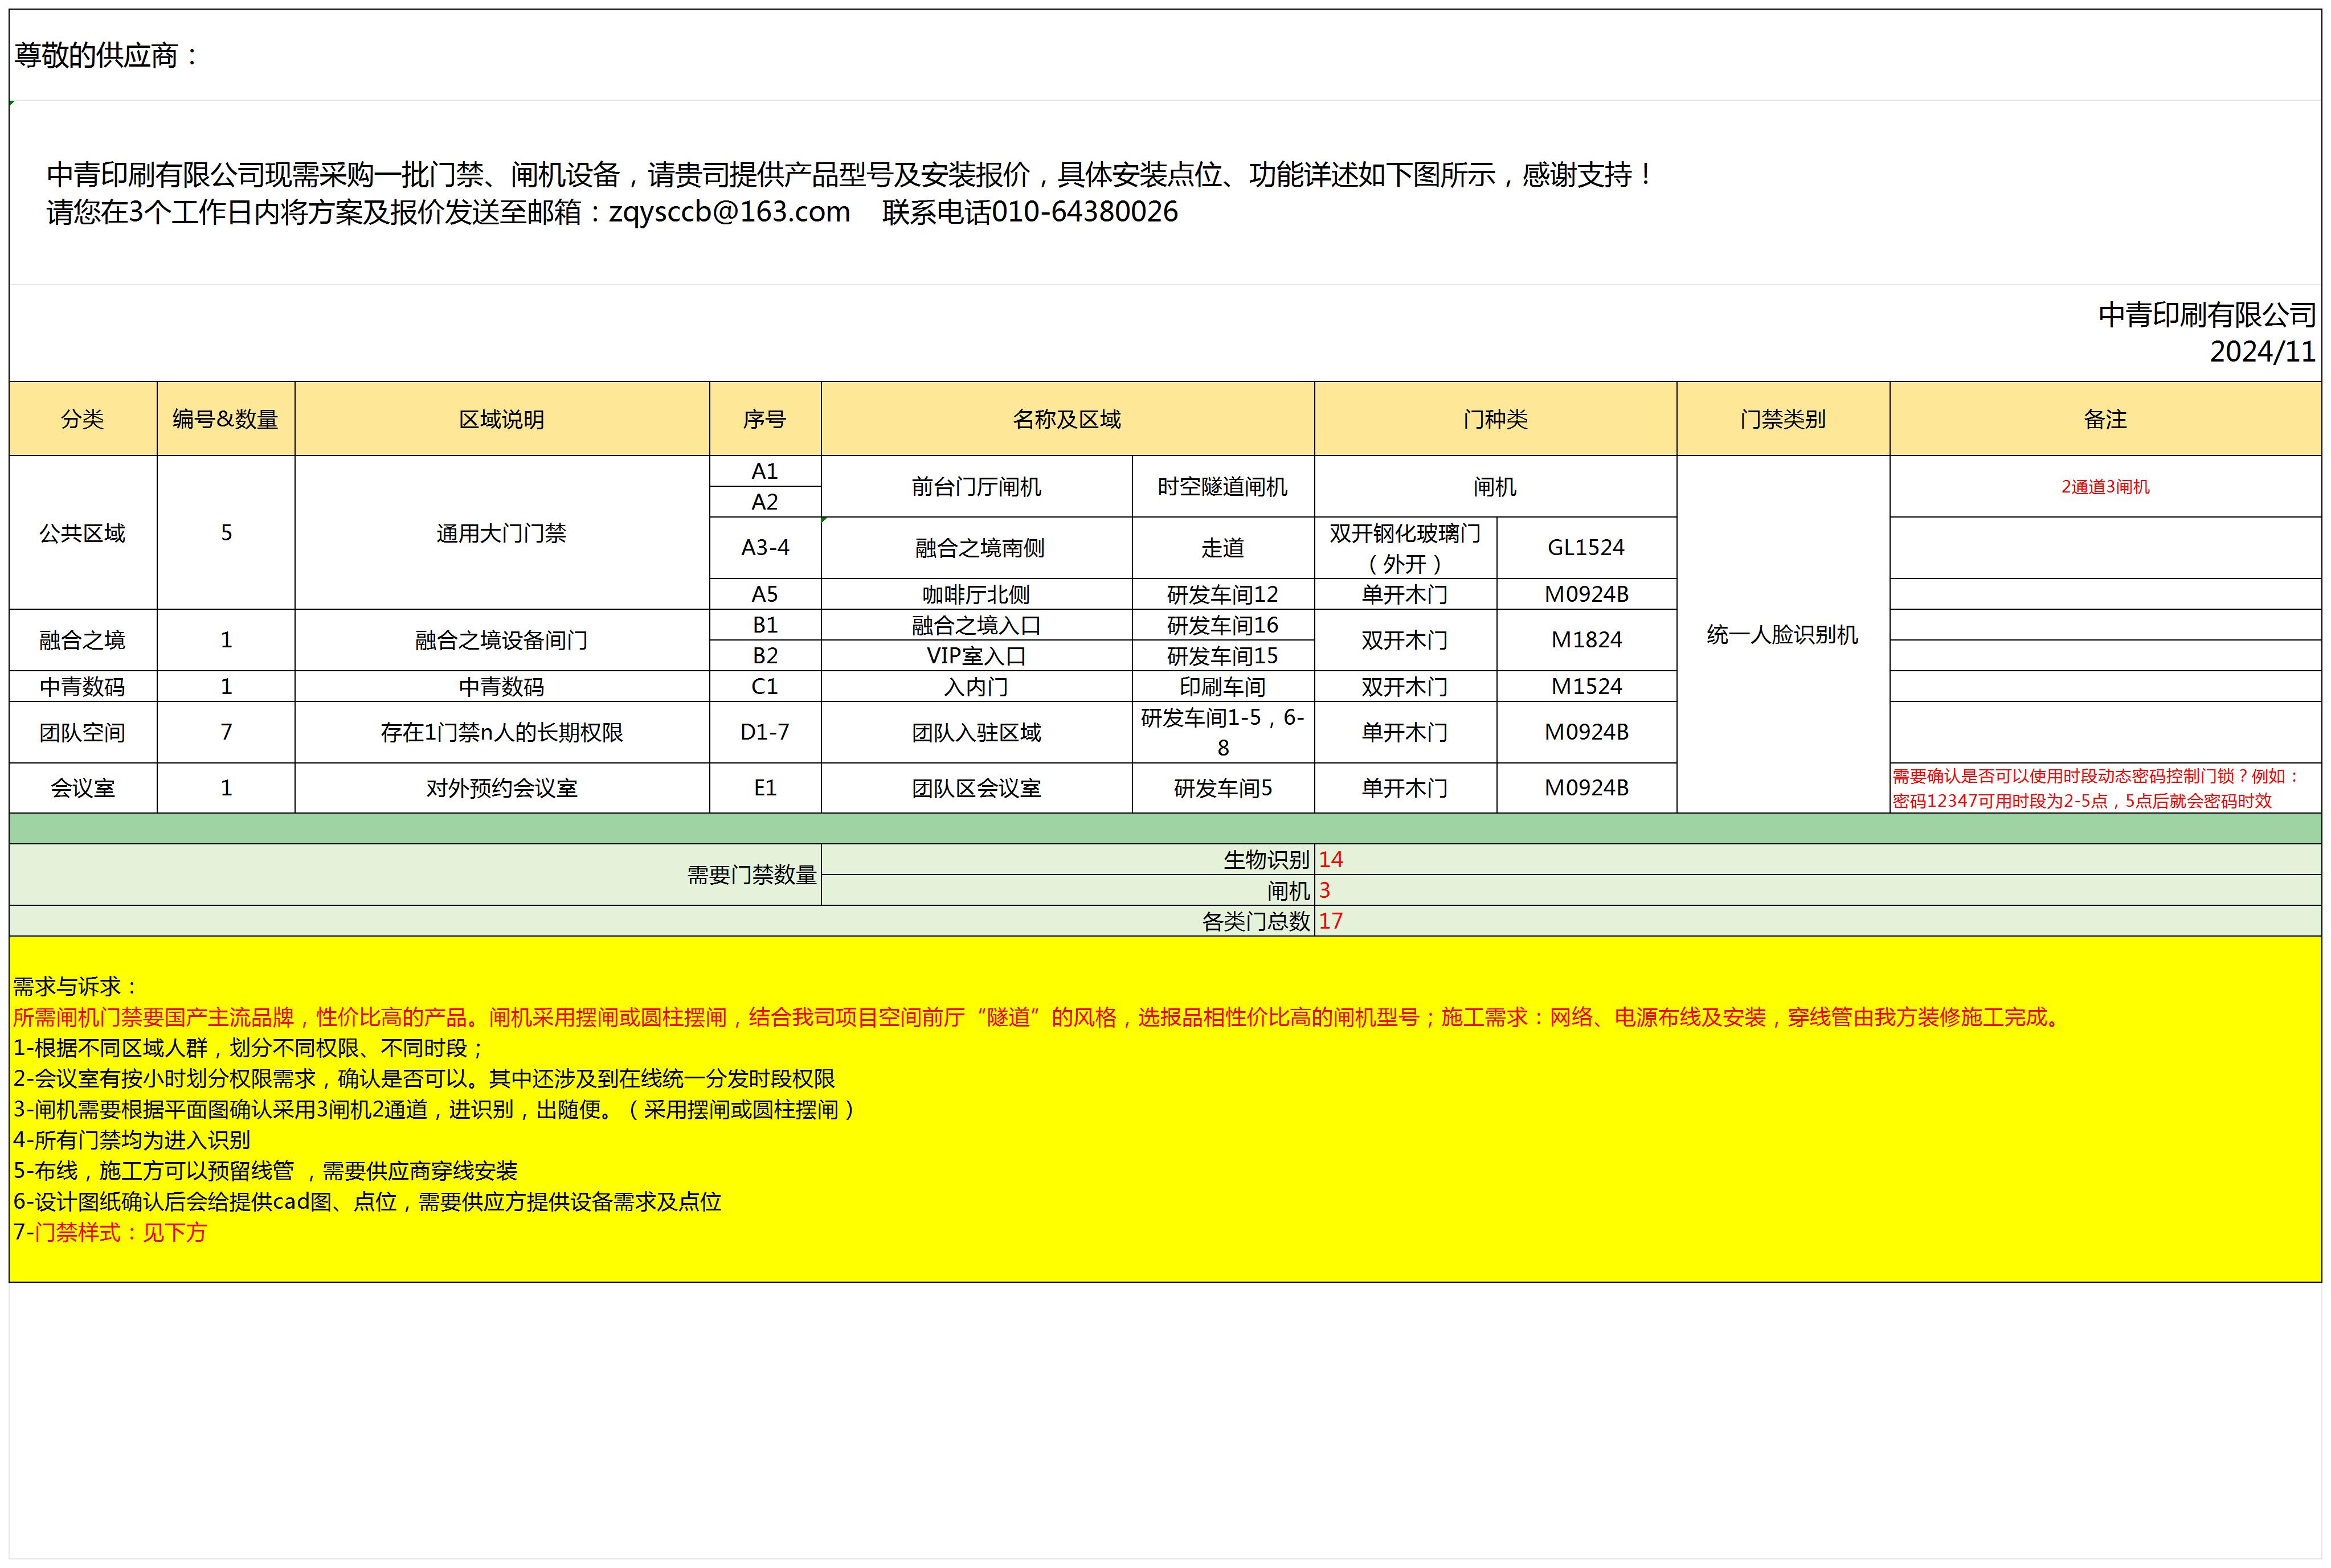Select the 门禁类别 header cell
This screenshot has width=2331, height=1568.
tap(1783, 419)
